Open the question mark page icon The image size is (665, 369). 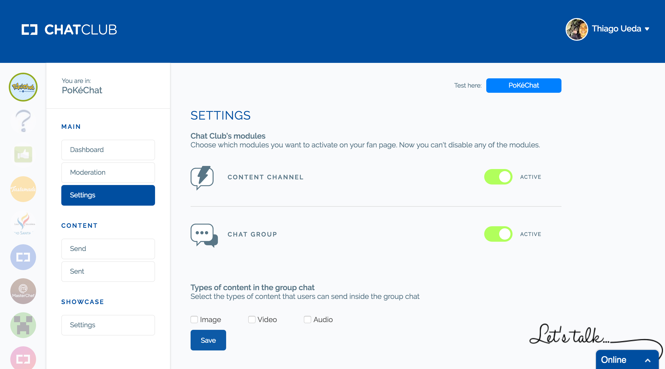pyautogui.click(x=23, y=121)
